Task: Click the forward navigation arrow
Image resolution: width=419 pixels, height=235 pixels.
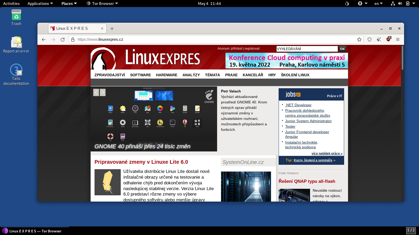Action: click(53, 39)
